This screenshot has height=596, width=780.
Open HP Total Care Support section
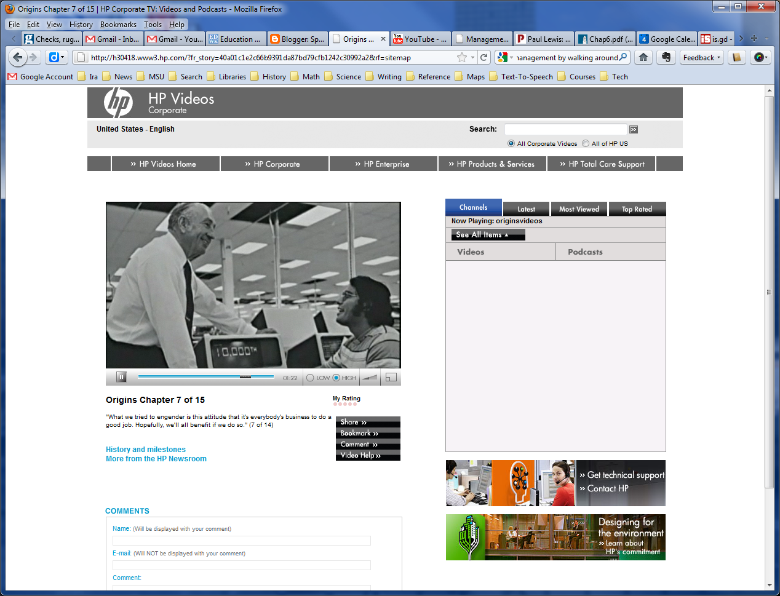click(602, 164)
